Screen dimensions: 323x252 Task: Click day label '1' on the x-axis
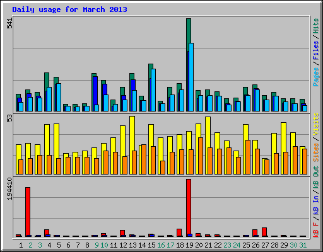pos(21,245)
